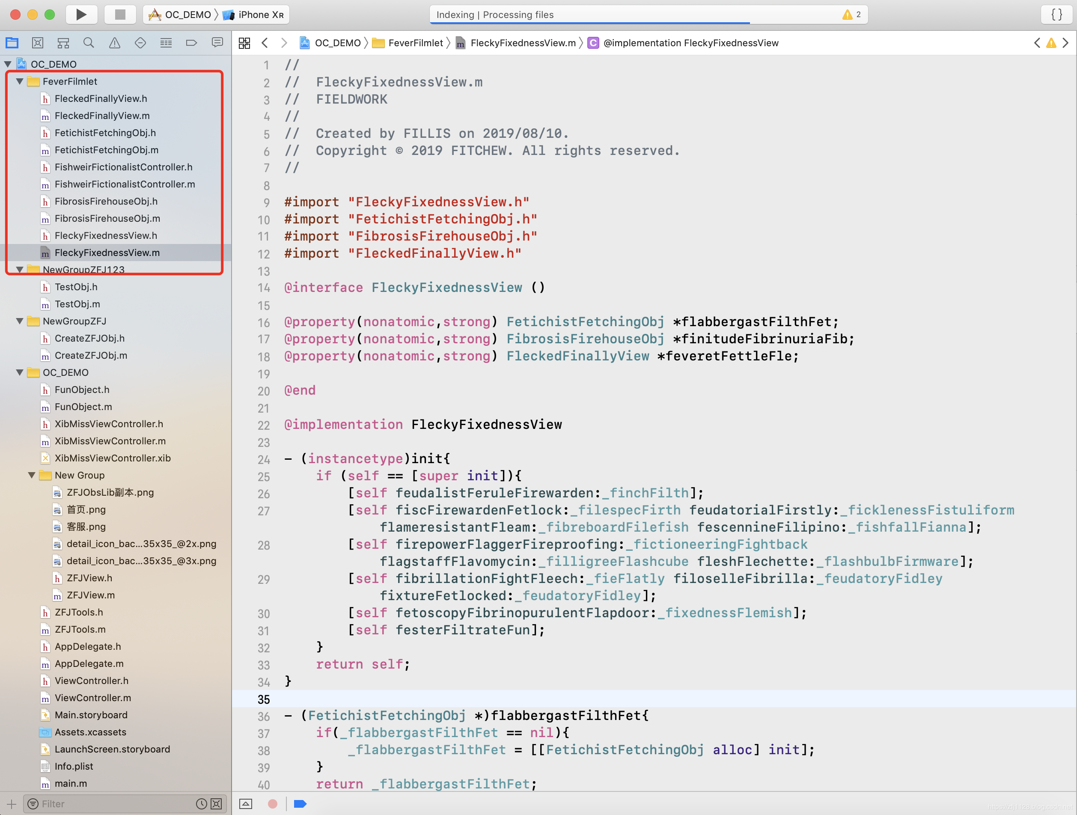Open FleckedFinallyView.m in navigator
This screenshot has width=1077, height=815.
(x=102, y=116)
